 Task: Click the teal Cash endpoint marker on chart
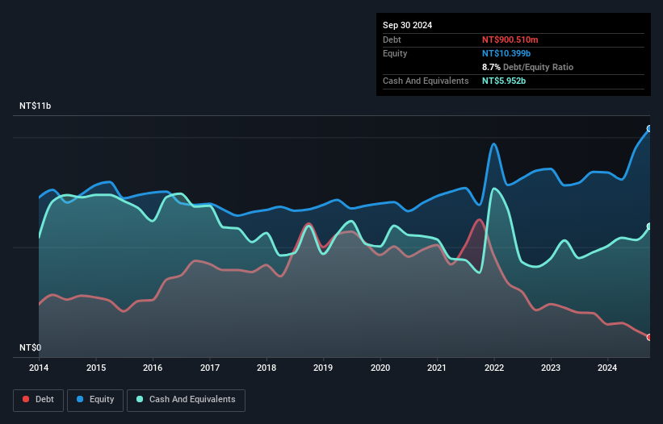pyautogui.click(x=649, y=227)
